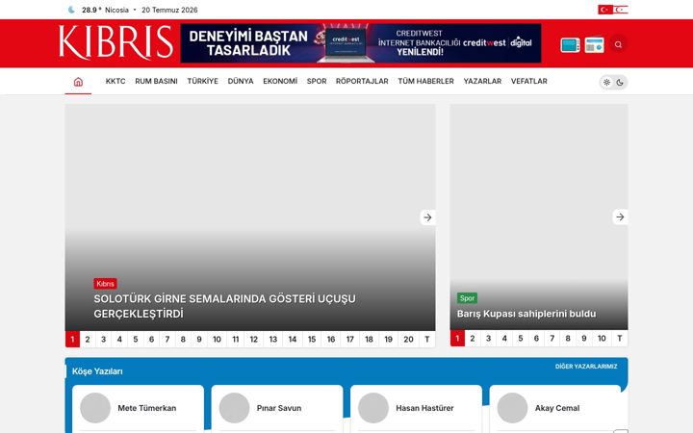Click the Nicosia weather location text

tap(116, 10)
